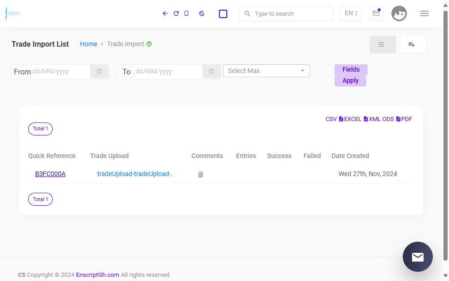Export the table as CSV
This screenshot has height=281, width=449.
[331, 119]
